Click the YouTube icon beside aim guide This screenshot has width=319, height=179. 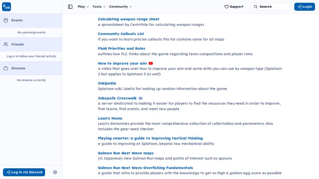click(151, 63)
